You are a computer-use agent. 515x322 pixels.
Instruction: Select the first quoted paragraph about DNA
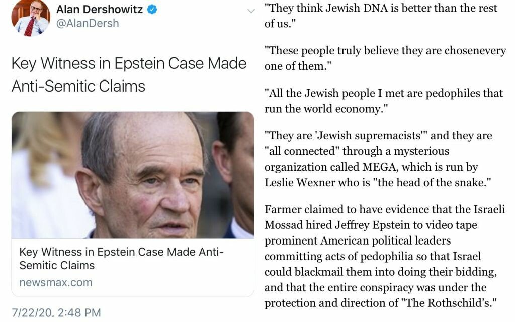(381, 16)
